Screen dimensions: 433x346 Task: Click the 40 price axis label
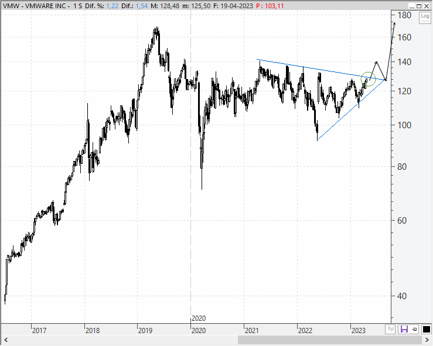[402, 296]
